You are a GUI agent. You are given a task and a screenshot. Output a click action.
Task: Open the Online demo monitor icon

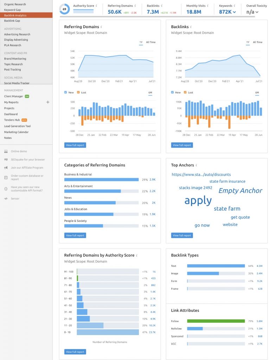(6, 151)
